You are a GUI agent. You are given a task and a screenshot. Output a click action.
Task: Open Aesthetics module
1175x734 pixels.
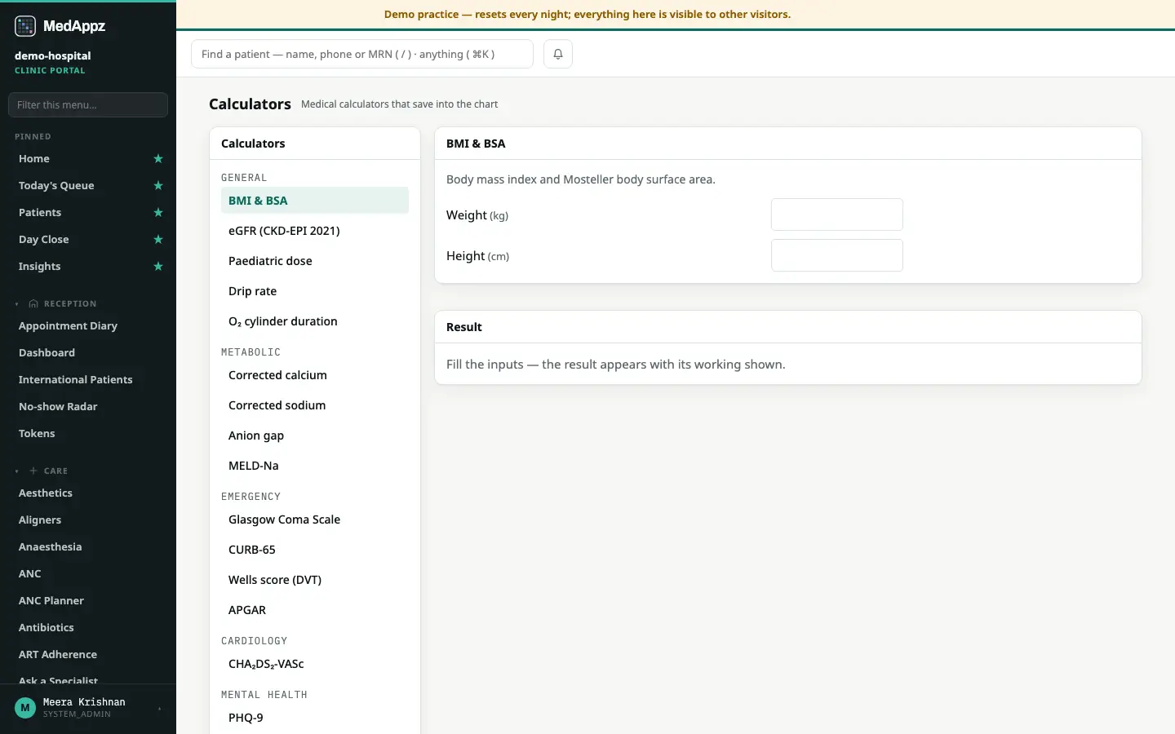coord(46,493)
